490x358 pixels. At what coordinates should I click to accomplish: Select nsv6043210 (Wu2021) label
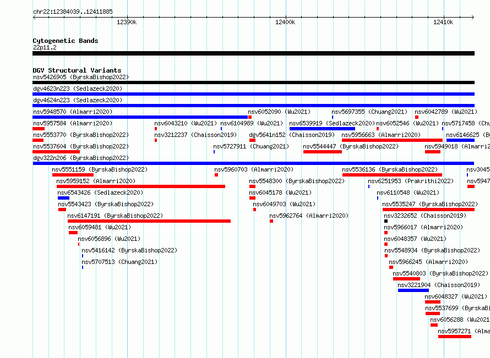click(186, 123)
